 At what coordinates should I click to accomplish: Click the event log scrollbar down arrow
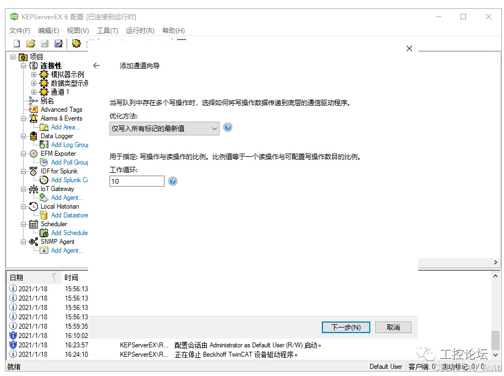(x=495, y=355)
